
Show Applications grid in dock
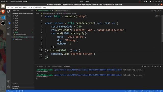pos(3,89)
